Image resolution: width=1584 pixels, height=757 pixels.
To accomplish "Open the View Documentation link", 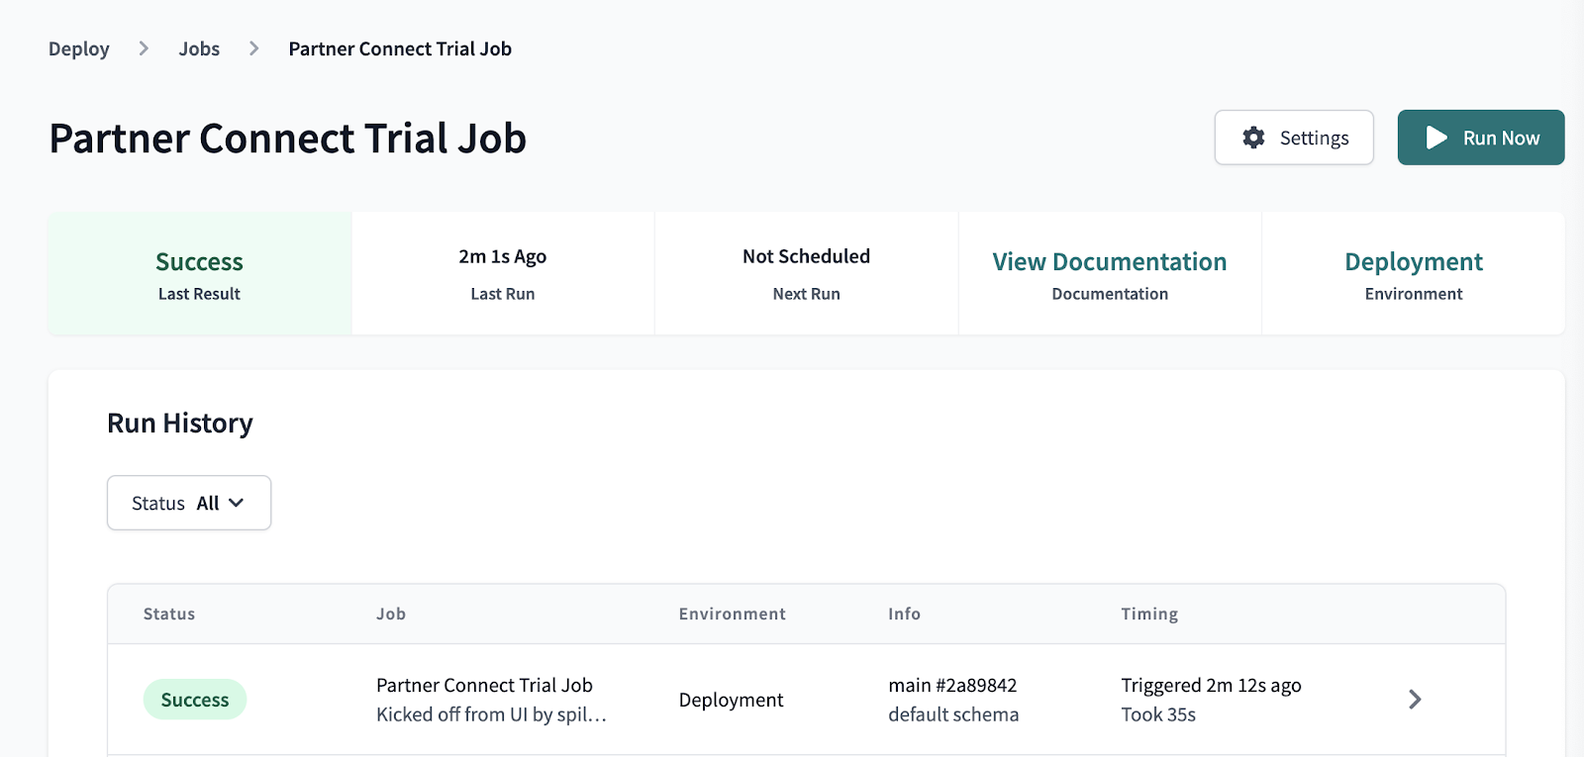I will coord(1109,262).
